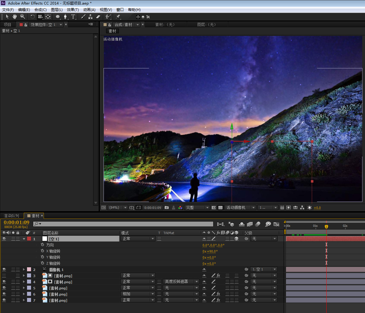Screen dimensions: 365x313
Task: Expand the 摄像机 1 layer properties
Action: pos(24,269)
